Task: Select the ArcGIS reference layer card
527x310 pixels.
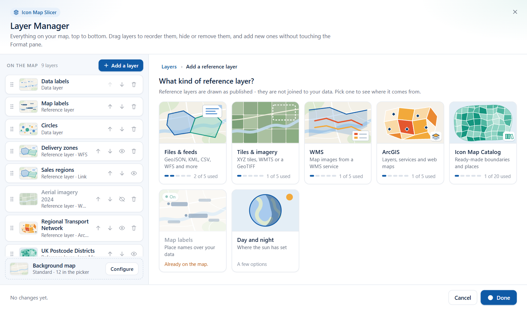Action: 410,143
